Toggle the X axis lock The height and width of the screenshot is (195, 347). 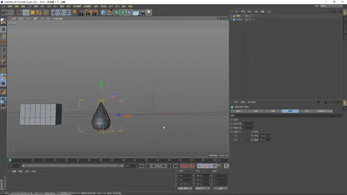[x=54, y=13]
